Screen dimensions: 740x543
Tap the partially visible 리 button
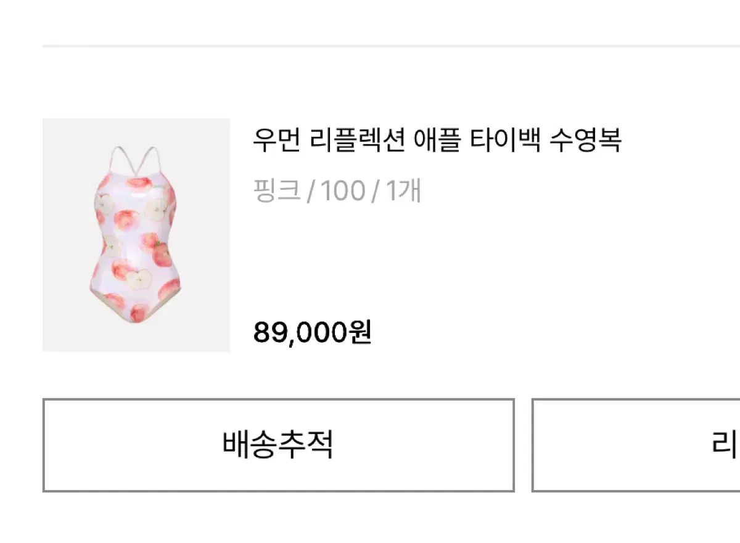(x=635, y=444)
